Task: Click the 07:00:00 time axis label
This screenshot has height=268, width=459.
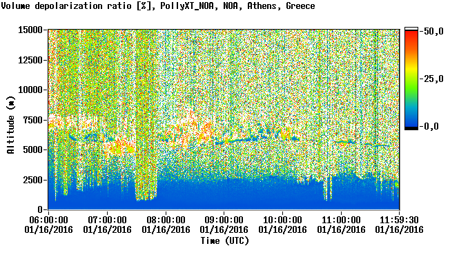Action: pos(107,220)
